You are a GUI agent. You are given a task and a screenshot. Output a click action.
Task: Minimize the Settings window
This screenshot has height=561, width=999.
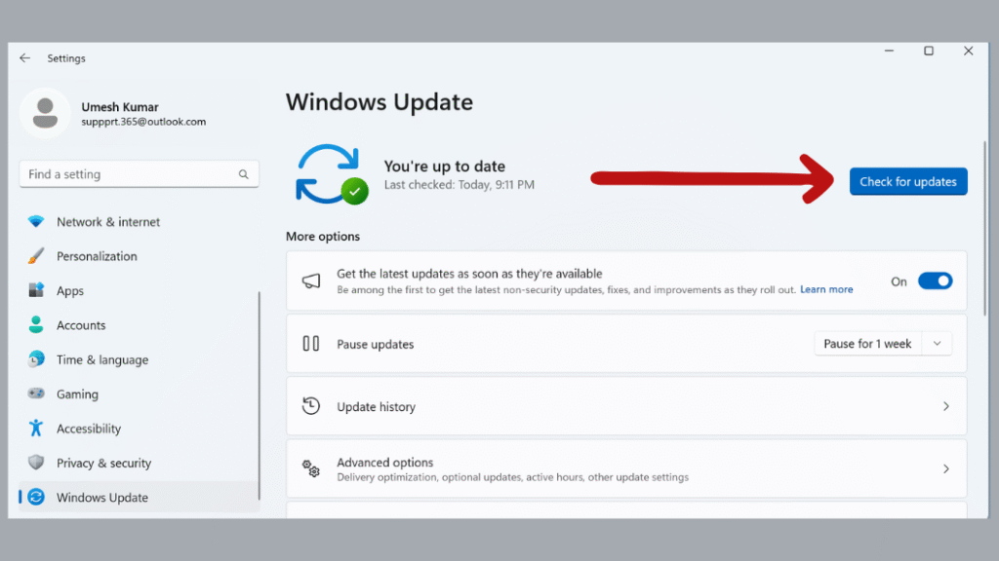pyautogui.click(x=889, y=51)
